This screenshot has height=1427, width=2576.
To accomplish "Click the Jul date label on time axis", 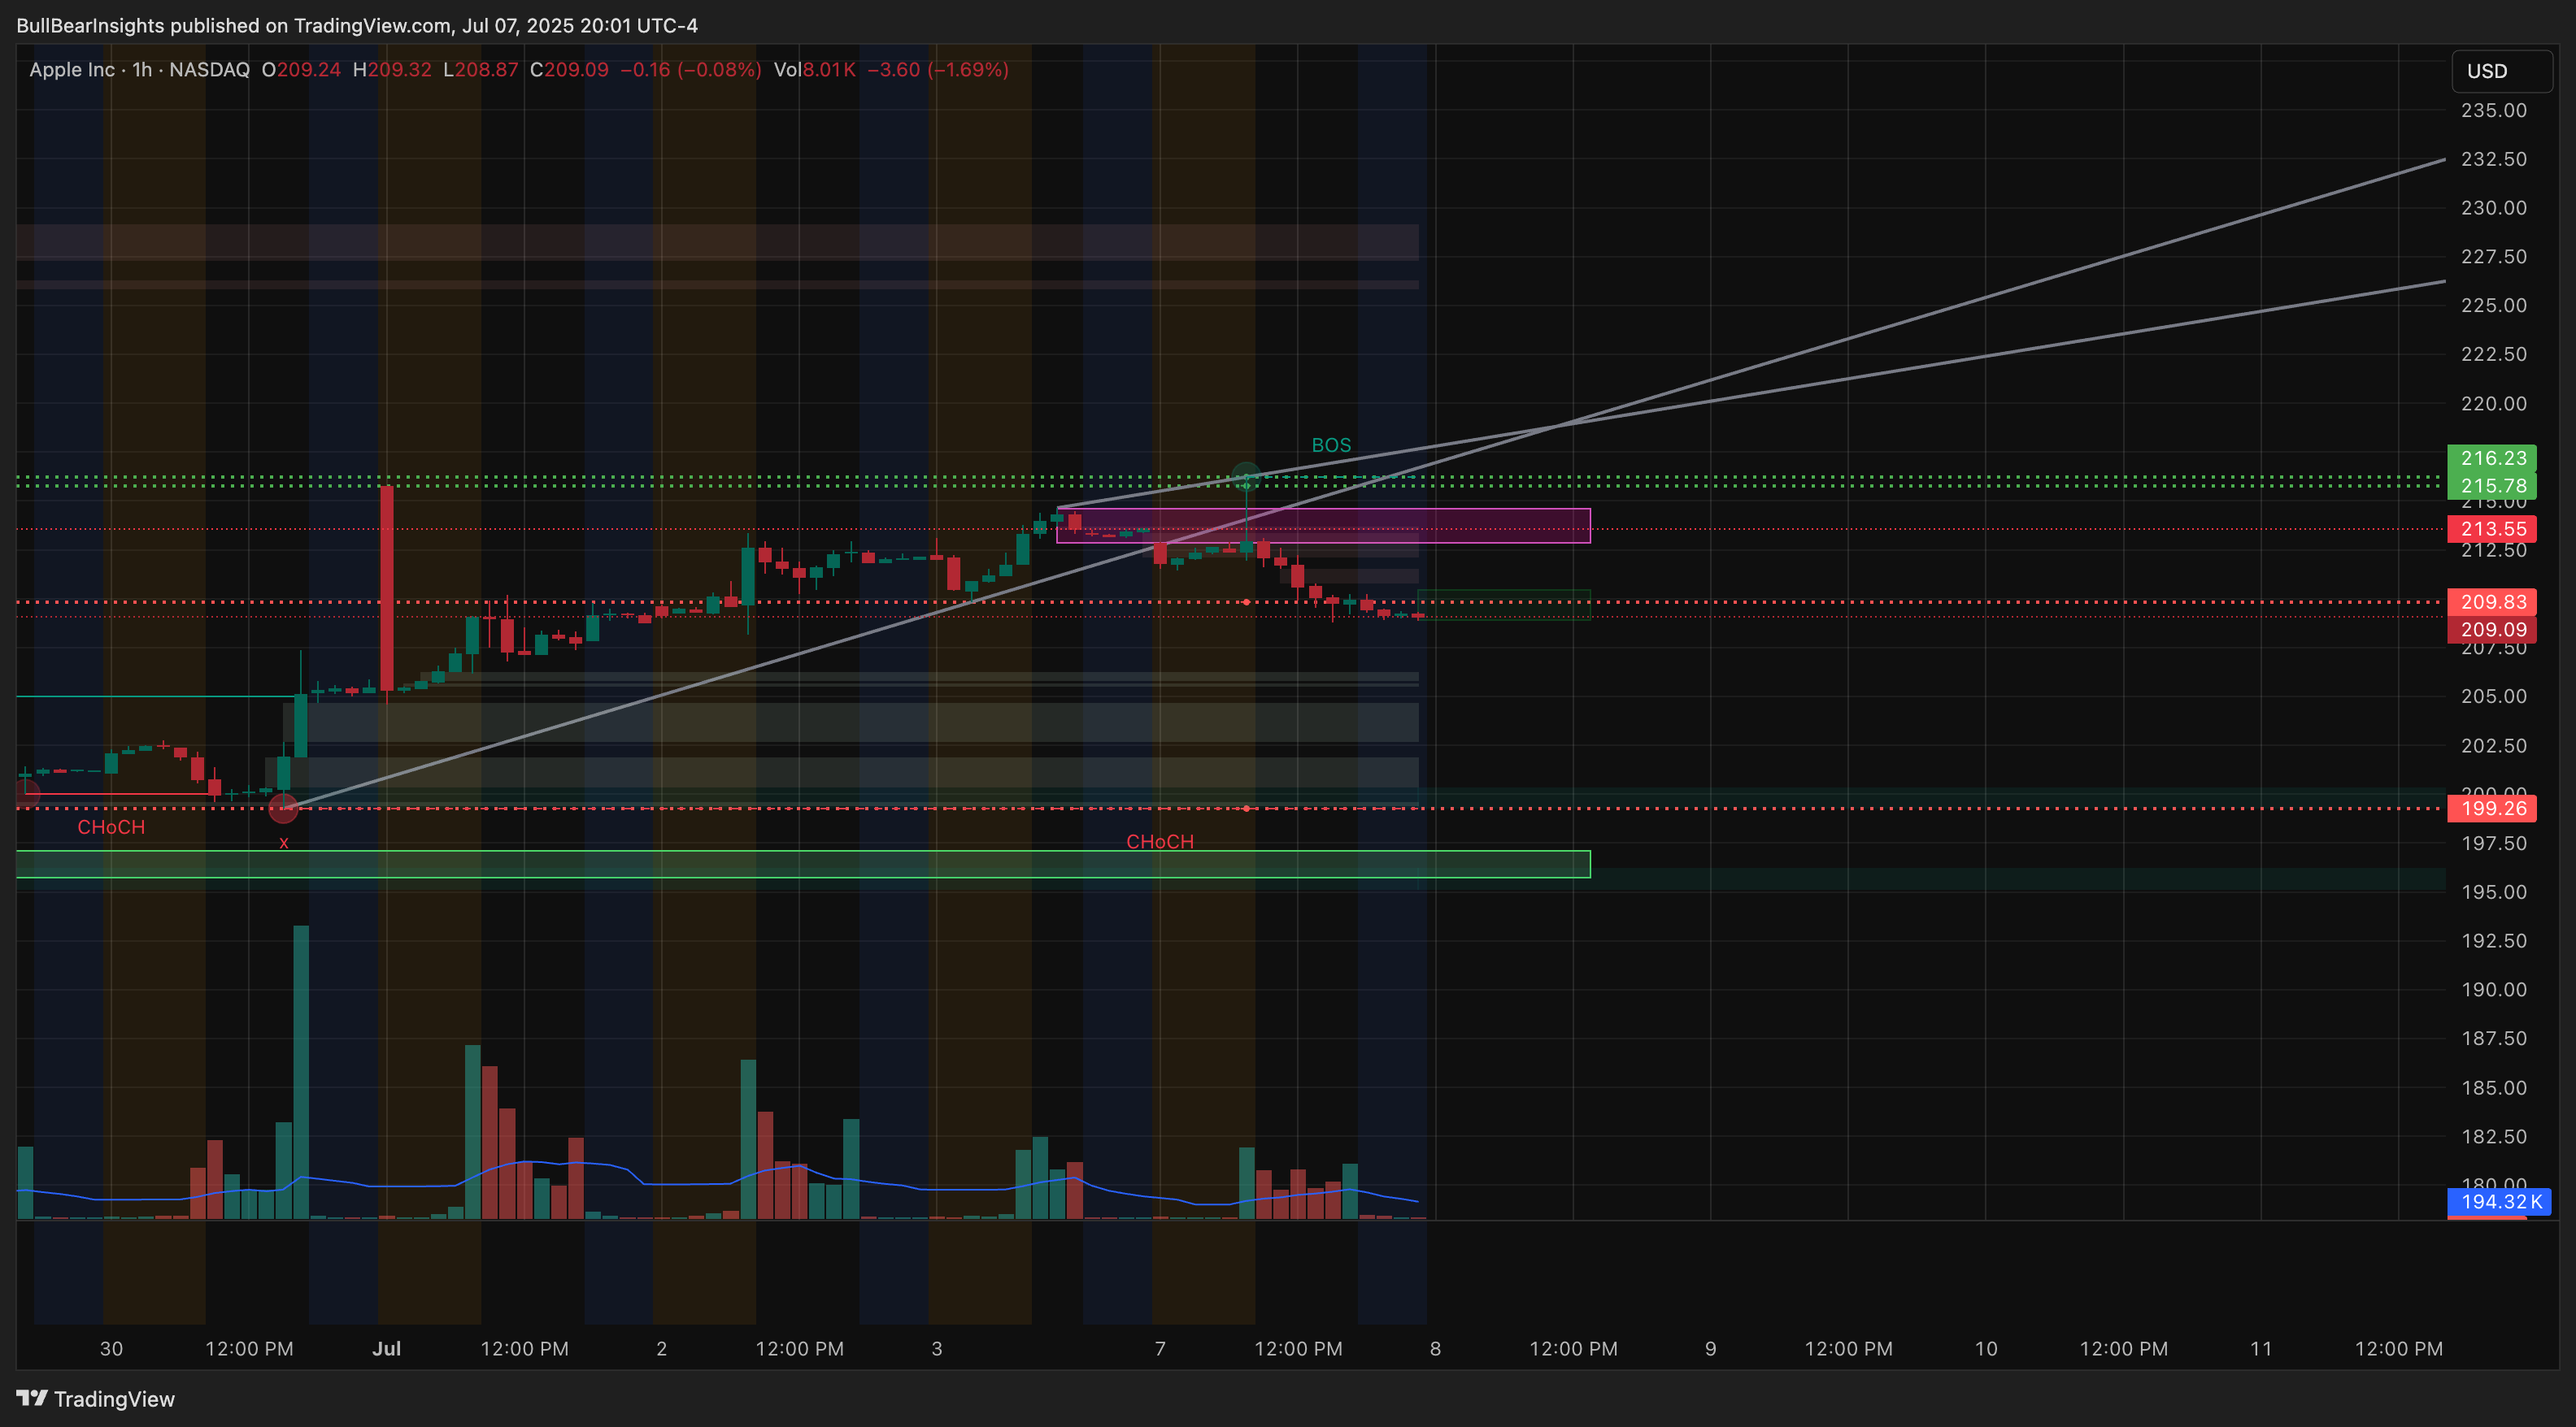I will tap(386, 1348).
